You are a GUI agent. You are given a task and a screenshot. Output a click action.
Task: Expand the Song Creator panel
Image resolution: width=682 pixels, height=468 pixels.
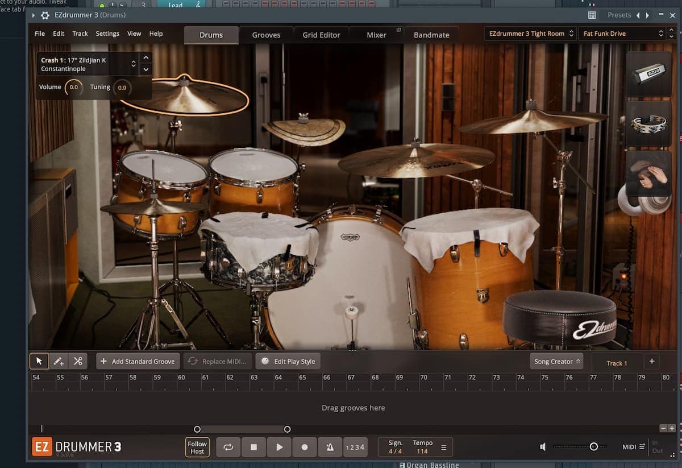[x=556, y=361]
